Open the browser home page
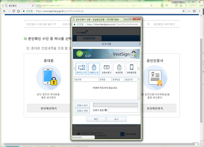This screenshot has width=204, height=147. [18, 11]
